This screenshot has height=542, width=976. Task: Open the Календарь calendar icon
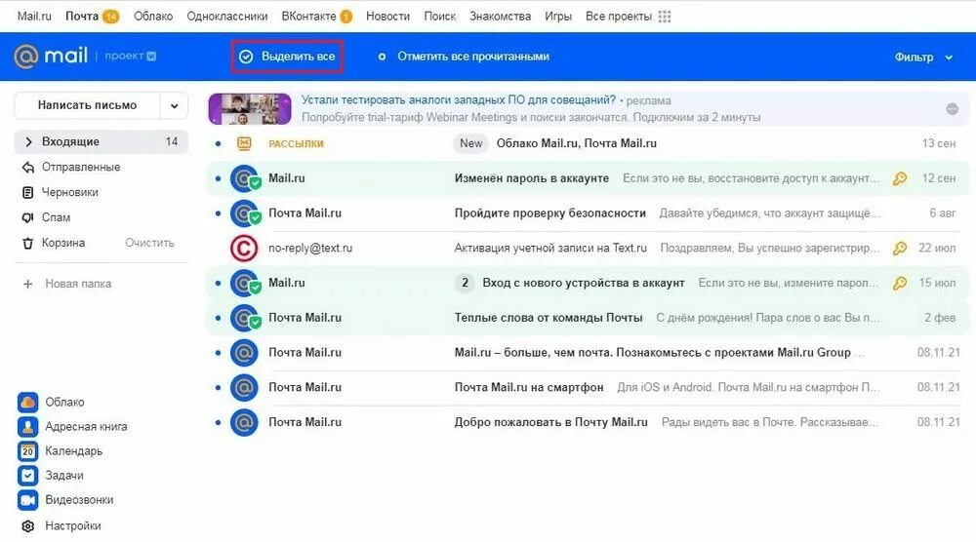(x=27, y=450)
